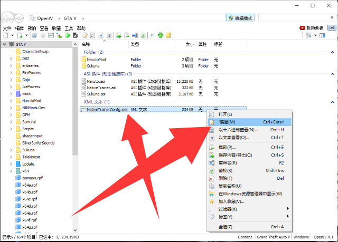338x242 pixels.
Task: Open the view mode dropdown arrow
Action: 316,35
